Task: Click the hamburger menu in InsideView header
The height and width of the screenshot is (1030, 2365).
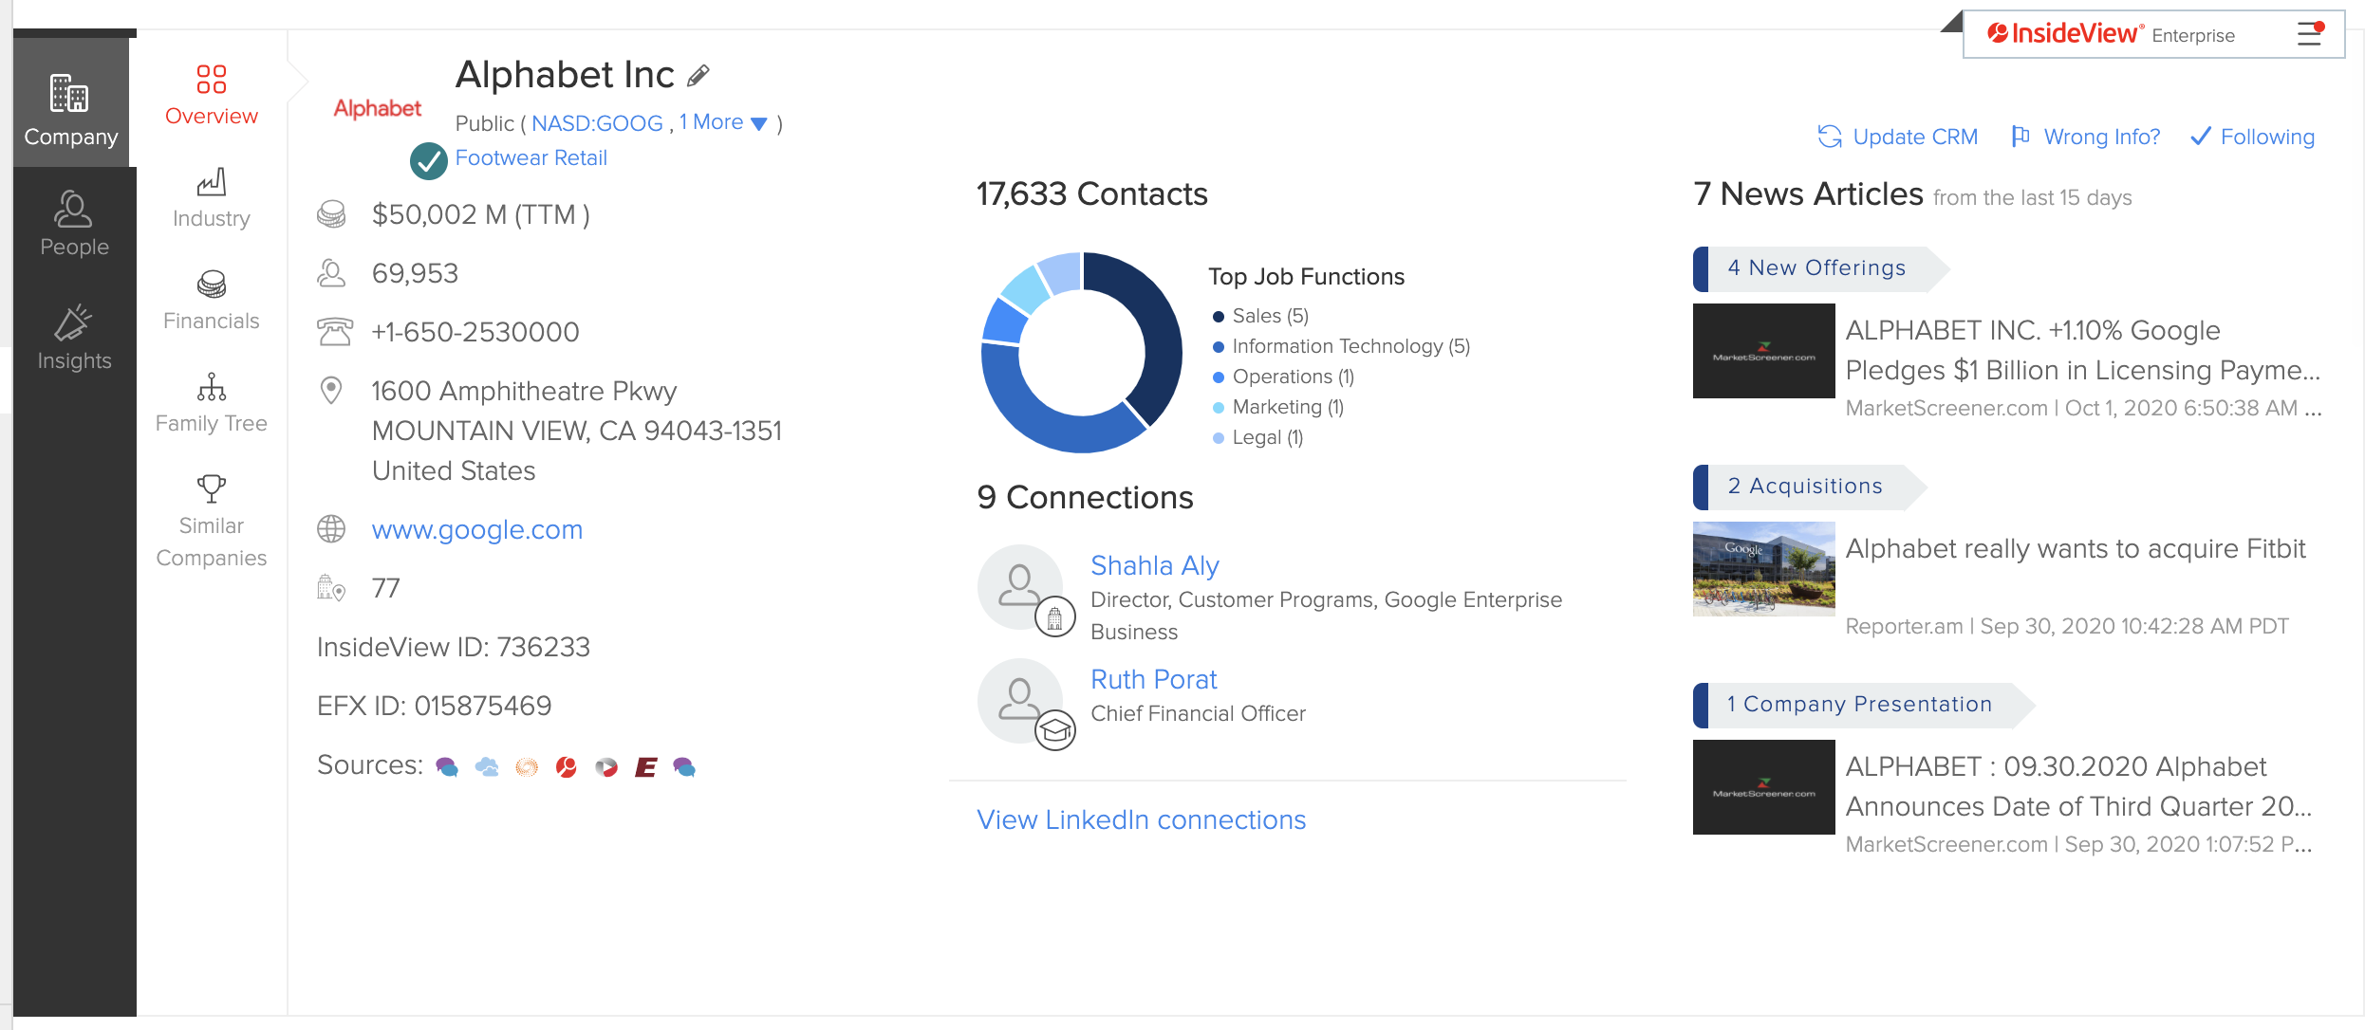Action: point(2310,34)
